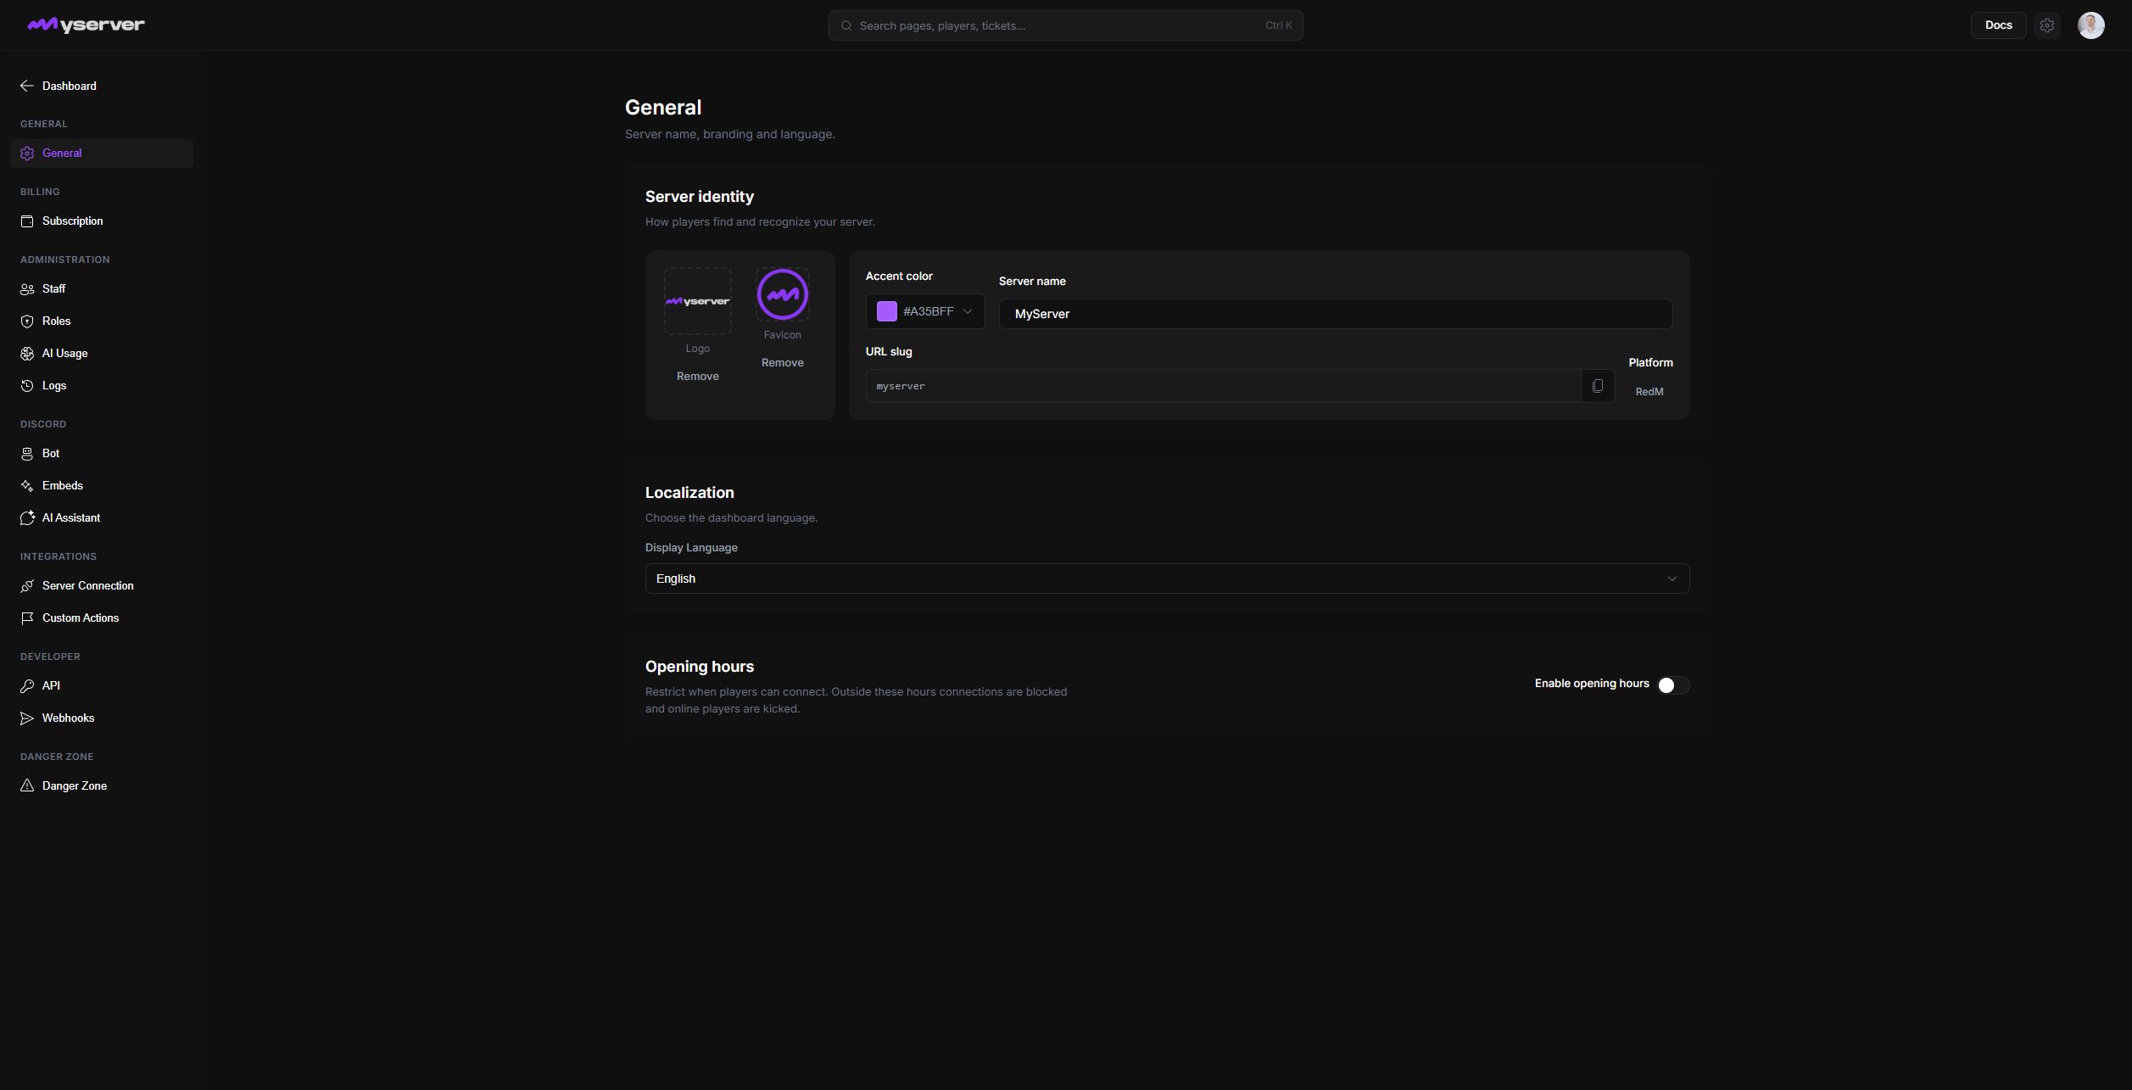2132x1090 pixels.
Task: Open the Display Language dropdown
Action: point(1167,579)
